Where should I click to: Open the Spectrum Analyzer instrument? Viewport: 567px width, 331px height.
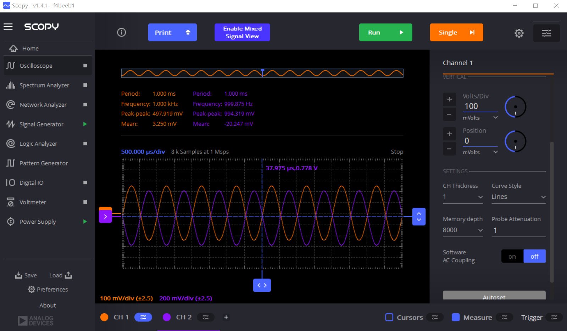(44, 85)
